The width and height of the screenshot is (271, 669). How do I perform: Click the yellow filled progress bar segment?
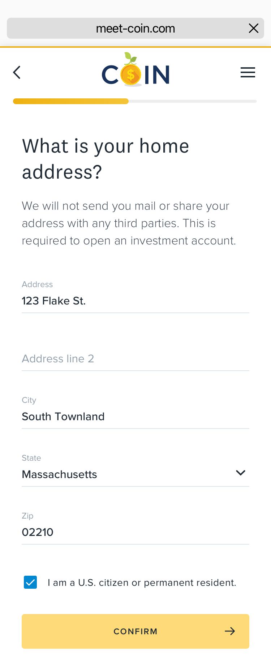click(x=71, y=101)
